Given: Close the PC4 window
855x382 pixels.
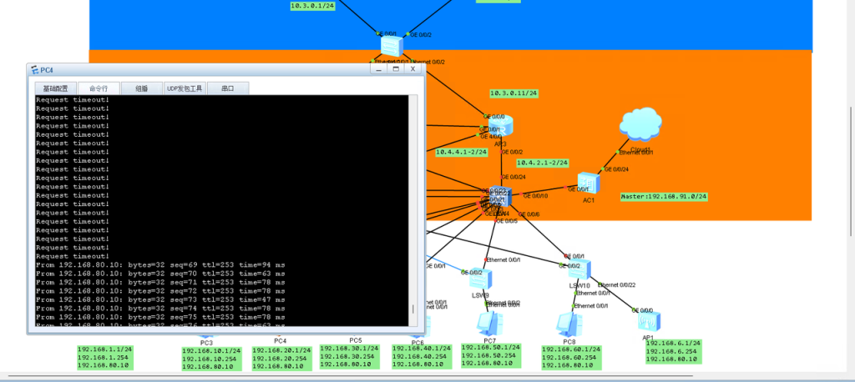Looking at the screenshot, I should point(412,70).
